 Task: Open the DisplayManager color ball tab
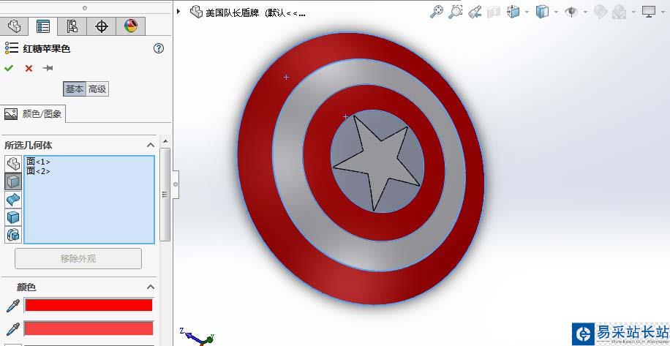point(131,26)
